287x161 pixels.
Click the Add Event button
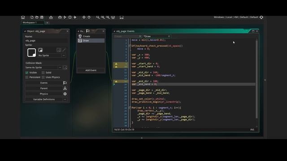(x=91, y=70)
